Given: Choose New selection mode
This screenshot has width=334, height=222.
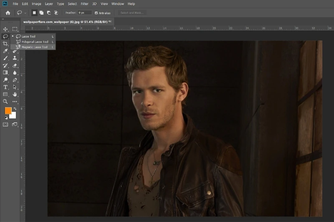Looking at the screenshot, I should pos(34,13).
